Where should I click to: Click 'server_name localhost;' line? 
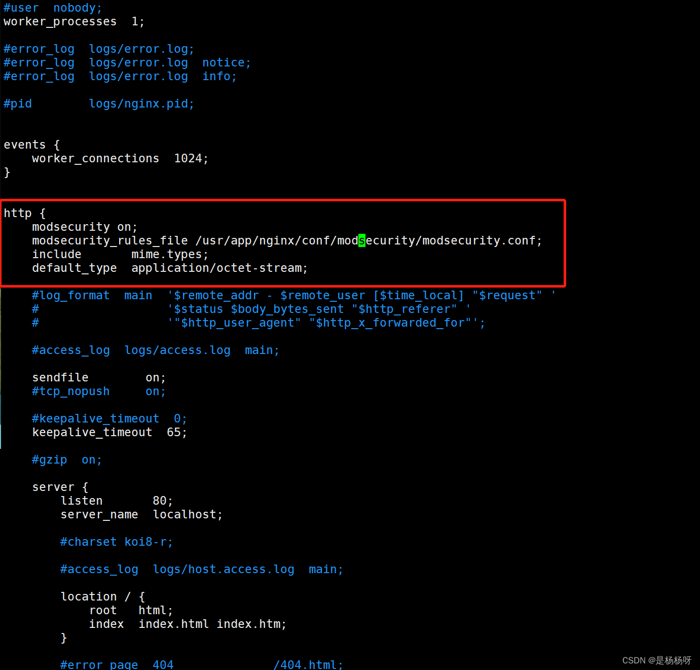141,515
